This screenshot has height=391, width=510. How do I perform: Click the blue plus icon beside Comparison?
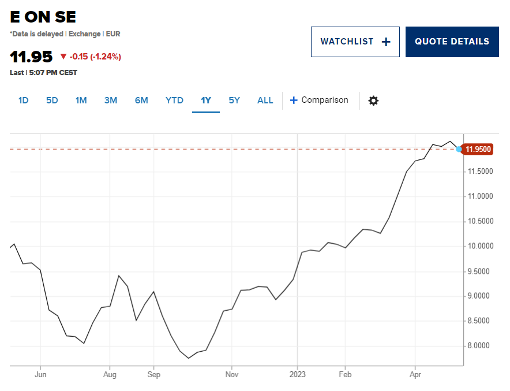coord(294,100)
